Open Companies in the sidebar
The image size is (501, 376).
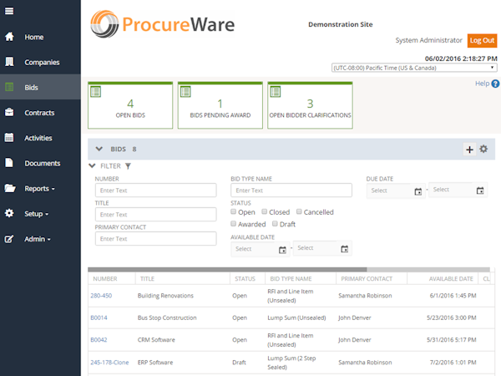(42, 63)
